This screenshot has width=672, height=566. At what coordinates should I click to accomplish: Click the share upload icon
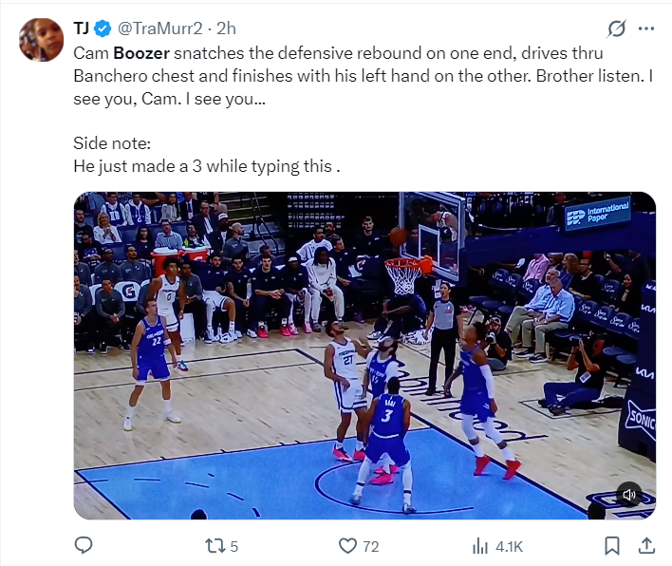pyautogui.click(x=646, y=546)
